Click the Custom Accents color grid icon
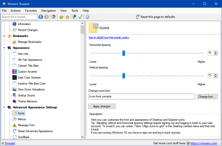 tap(14, 71)
